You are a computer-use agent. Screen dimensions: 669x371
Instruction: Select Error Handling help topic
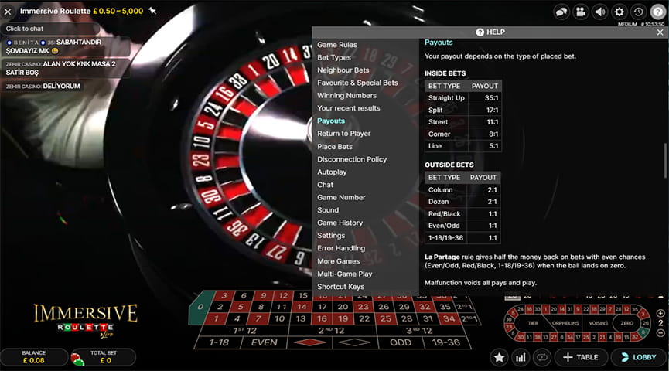pyautogui.click(x=341, y=248)
